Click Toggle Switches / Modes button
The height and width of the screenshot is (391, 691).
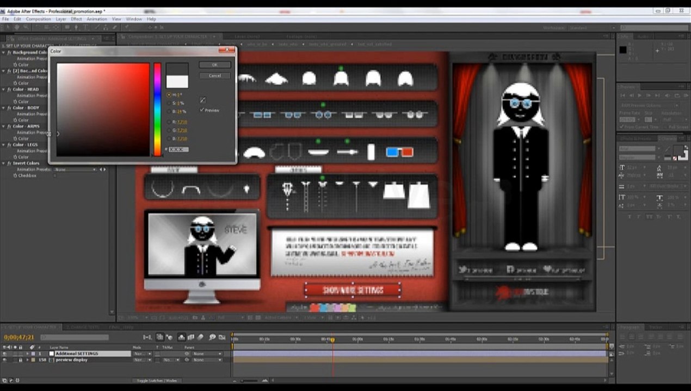click(x=156, y=380)
